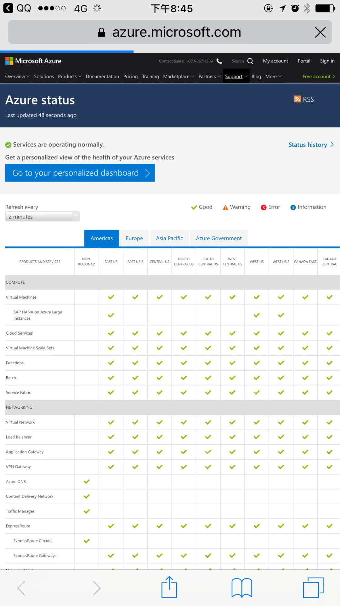Open the Safari share sheet icon
340x606 pixels.
click(169, 587)
